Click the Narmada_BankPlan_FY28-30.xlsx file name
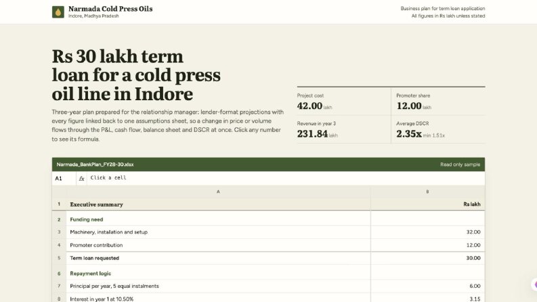The width and height of the screenshot is (537, 302). pyautogui.click(x=95, y=165)
